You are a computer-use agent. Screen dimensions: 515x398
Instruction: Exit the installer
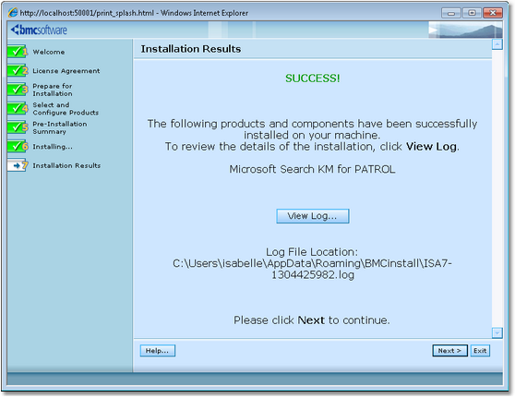pyautogui.click(x=480, y=350)
